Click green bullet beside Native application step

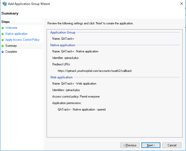click(x=3, y=34)
